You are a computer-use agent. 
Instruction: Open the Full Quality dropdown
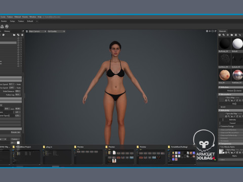pyautogui.click(x=56, y=31)
